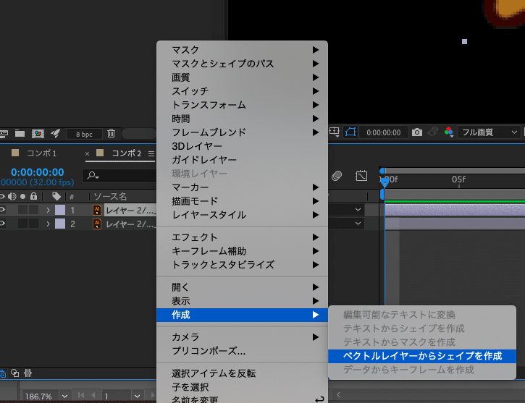Image resolution: width=525 pixels, height=403 pixels.
Task: Choose 3Dレイヤー from context menu
Action: (x=242, y=146)
